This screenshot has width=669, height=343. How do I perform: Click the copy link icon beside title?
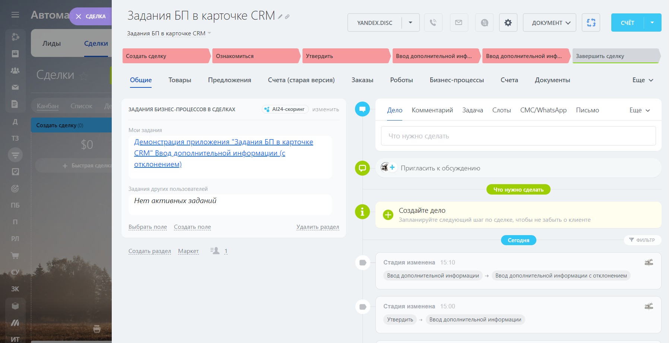click(x=287, y=17)
